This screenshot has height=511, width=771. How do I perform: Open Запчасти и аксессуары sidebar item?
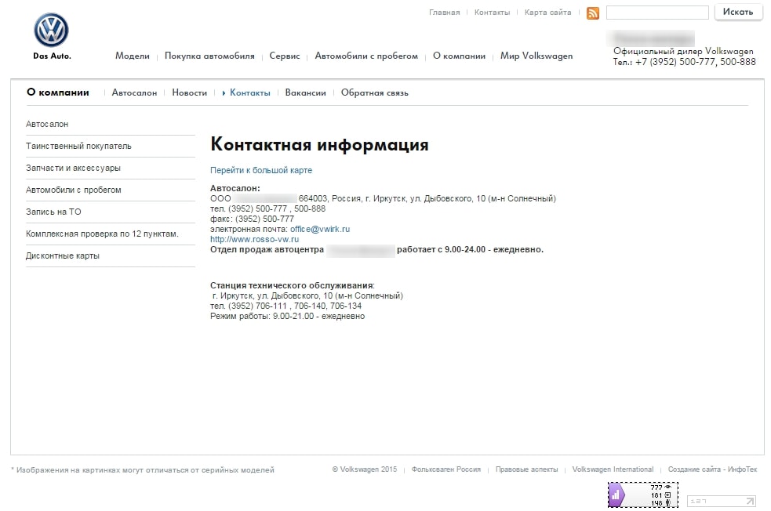coord(73,168)
